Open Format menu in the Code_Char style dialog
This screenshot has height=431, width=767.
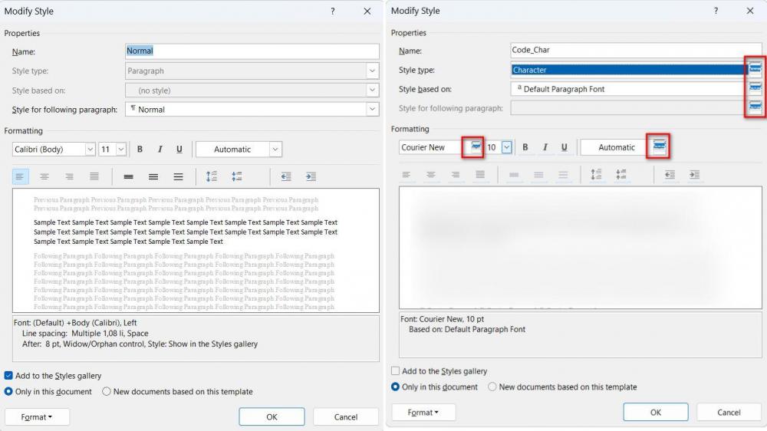click(423, 413)
